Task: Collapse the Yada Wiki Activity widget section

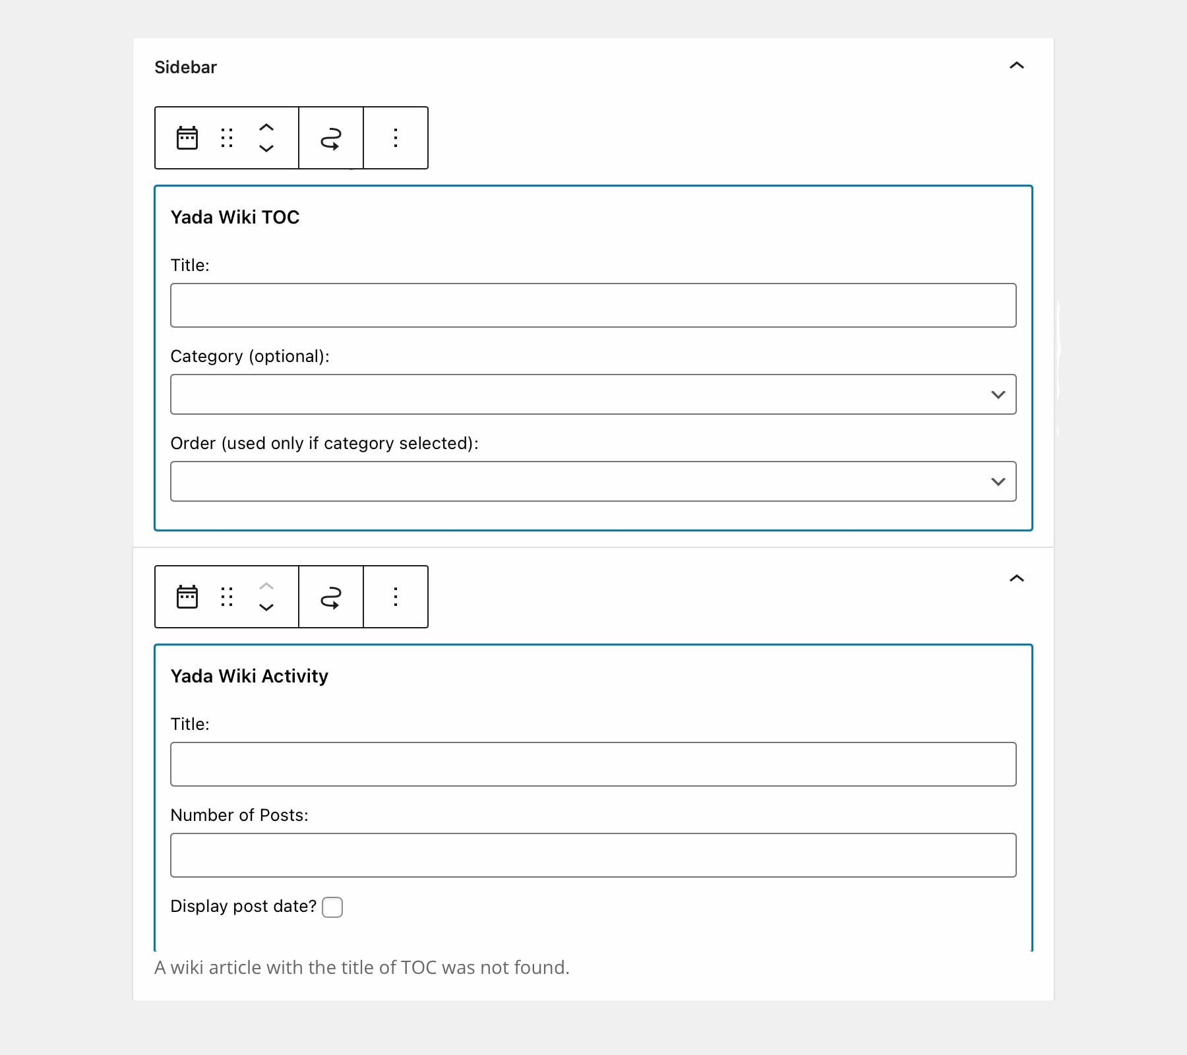Action: (1016, 578)
